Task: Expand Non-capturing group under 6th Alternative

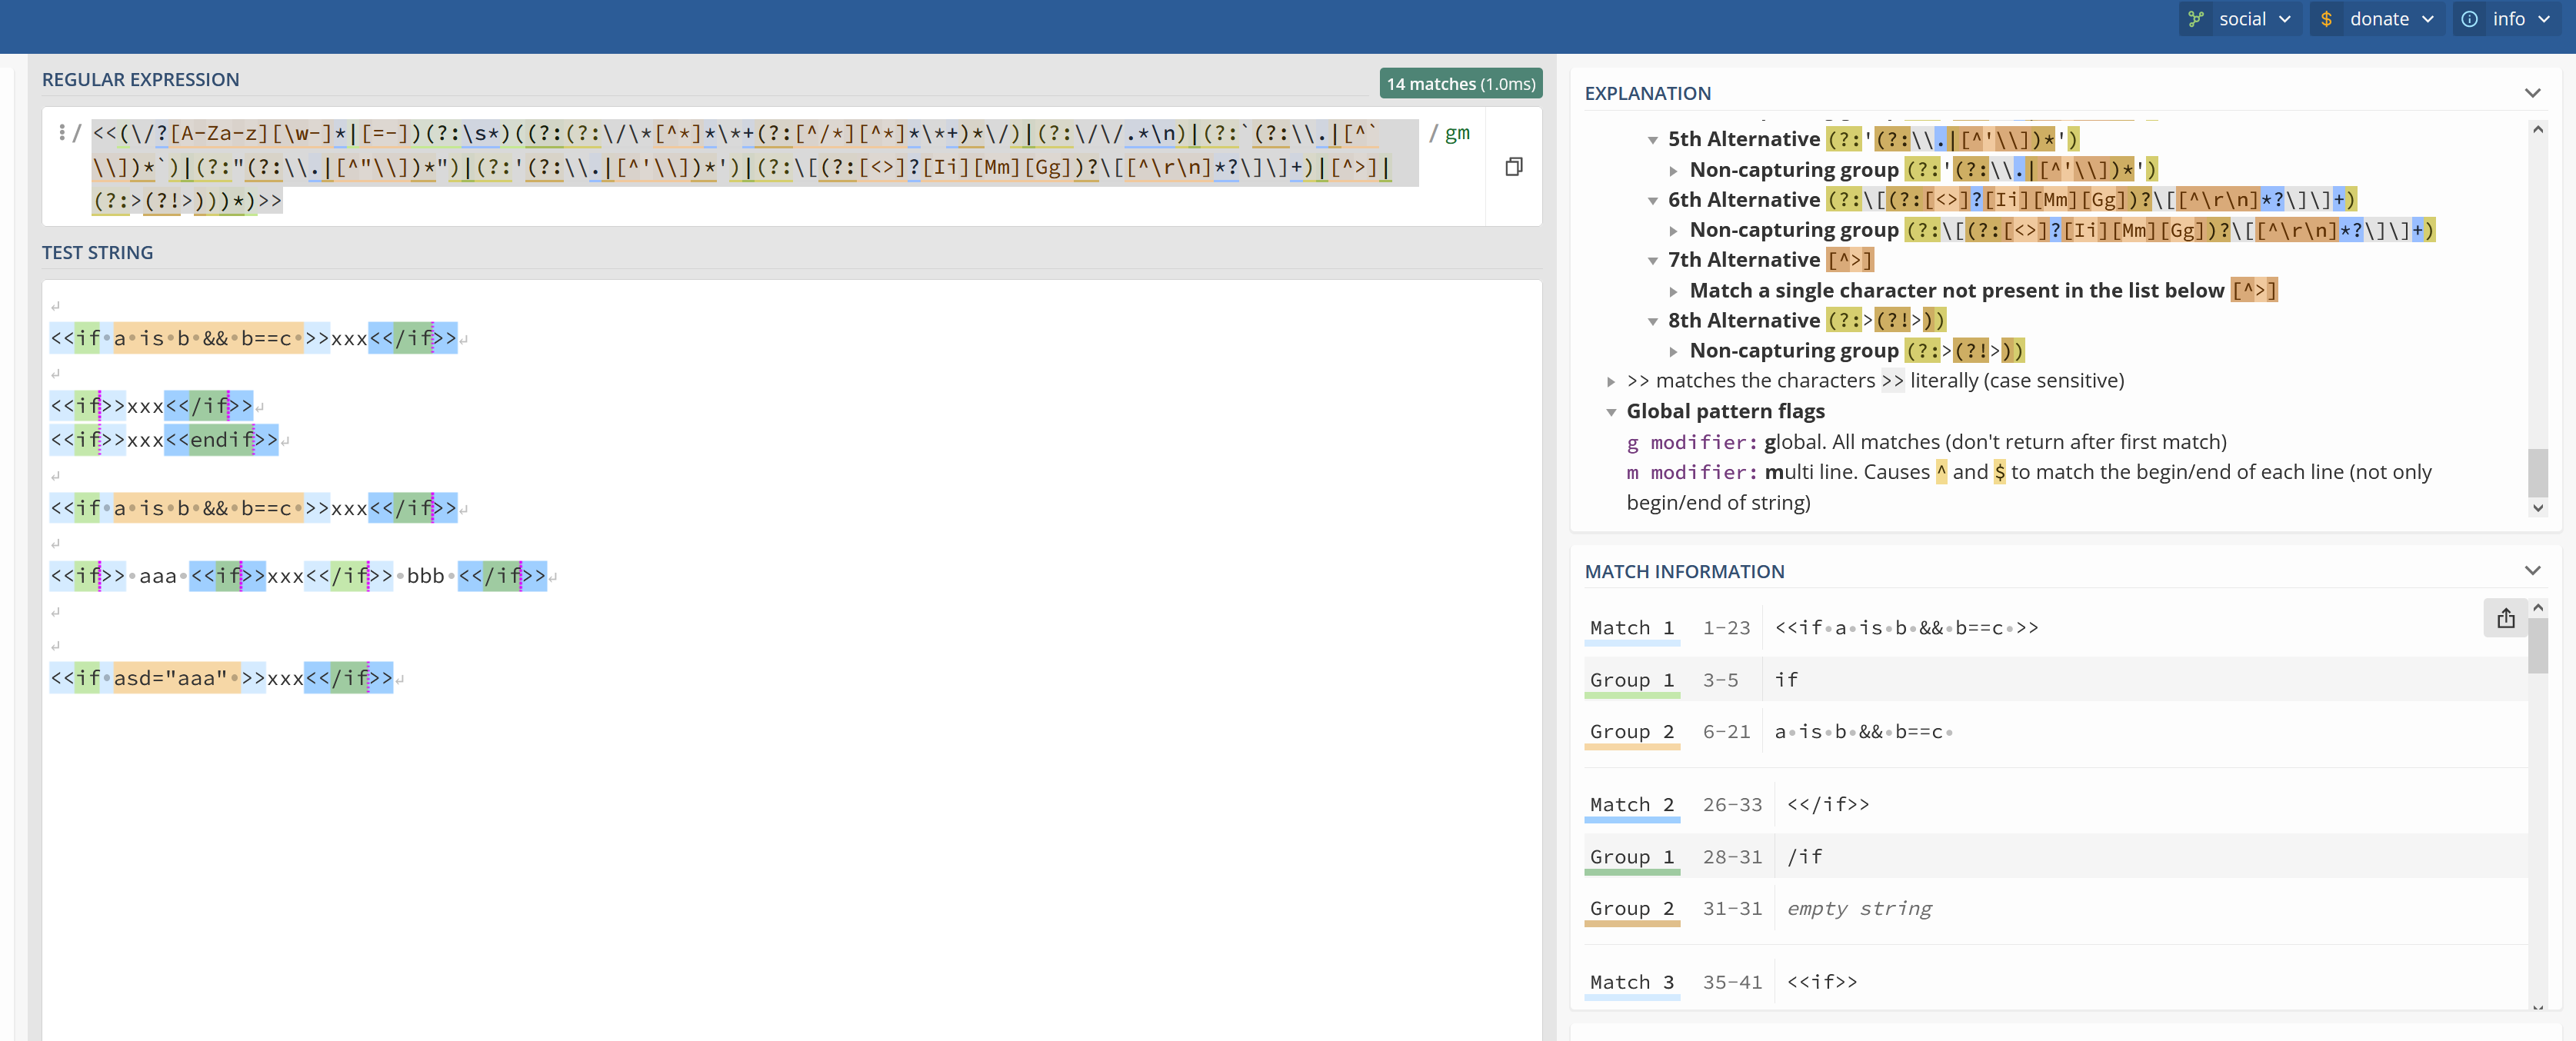Action: click(x=1673, y=231)
